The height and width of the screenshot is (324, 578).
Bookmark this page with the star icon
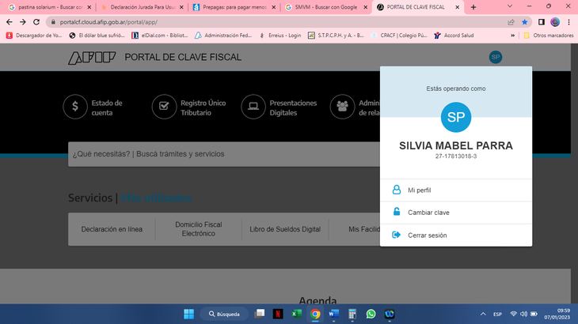pos(524,22)
